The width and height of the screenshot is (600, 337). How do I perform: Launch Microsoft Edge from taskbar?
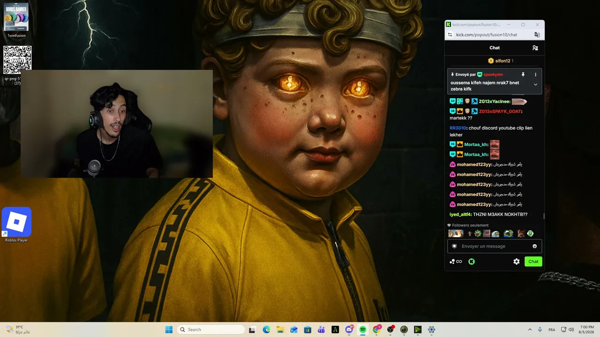266,330
